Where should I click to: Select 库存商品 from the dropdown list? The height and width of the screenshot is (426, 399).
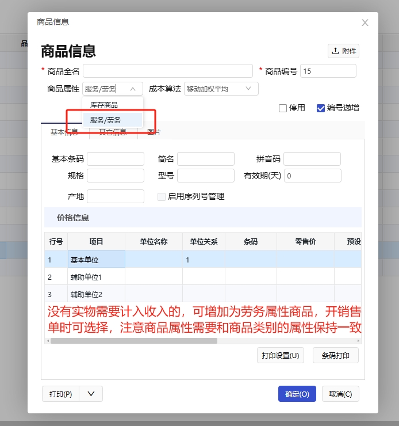pos(113,105)
